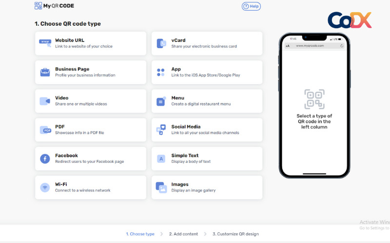Click the Simple Text letter A icon

(x=161, y=159)
